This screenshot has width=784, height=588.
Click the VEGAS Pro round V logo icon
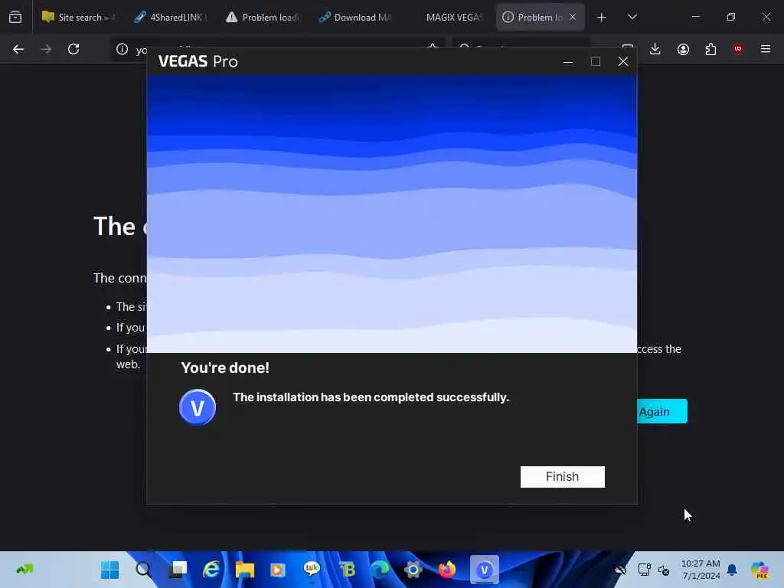198,407
